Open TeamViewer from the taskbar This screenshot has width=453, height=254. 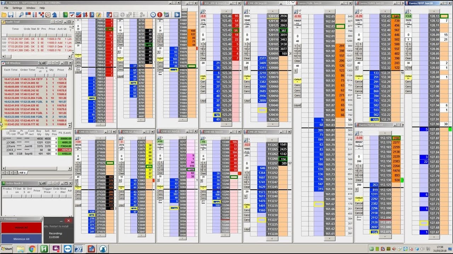[67, 249]
